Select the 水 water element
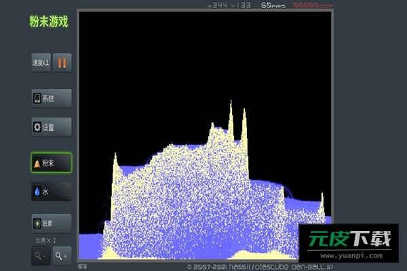Screen dimensions: 407x271 52,192
